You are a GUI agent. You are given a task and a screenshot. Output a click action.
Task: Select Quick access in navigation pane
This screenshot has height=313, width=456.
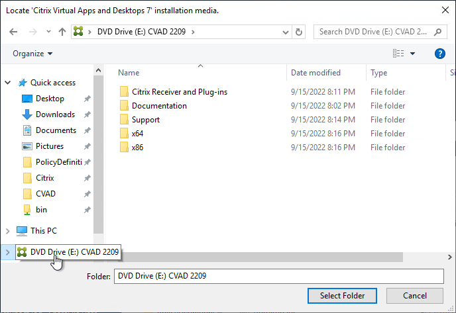tap(53, 83)
